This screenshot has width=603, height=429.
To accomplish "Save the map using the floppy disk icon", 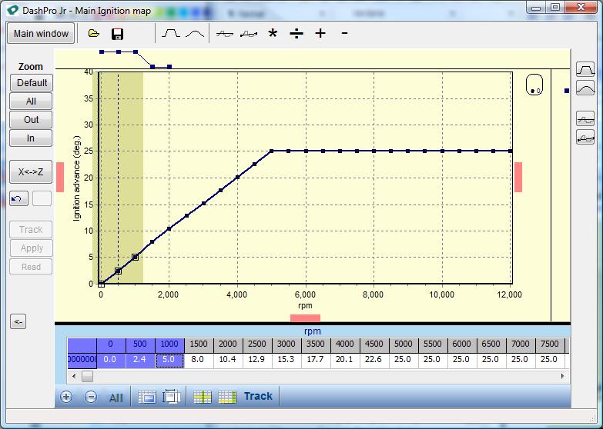I will click(x=118, y=34).
